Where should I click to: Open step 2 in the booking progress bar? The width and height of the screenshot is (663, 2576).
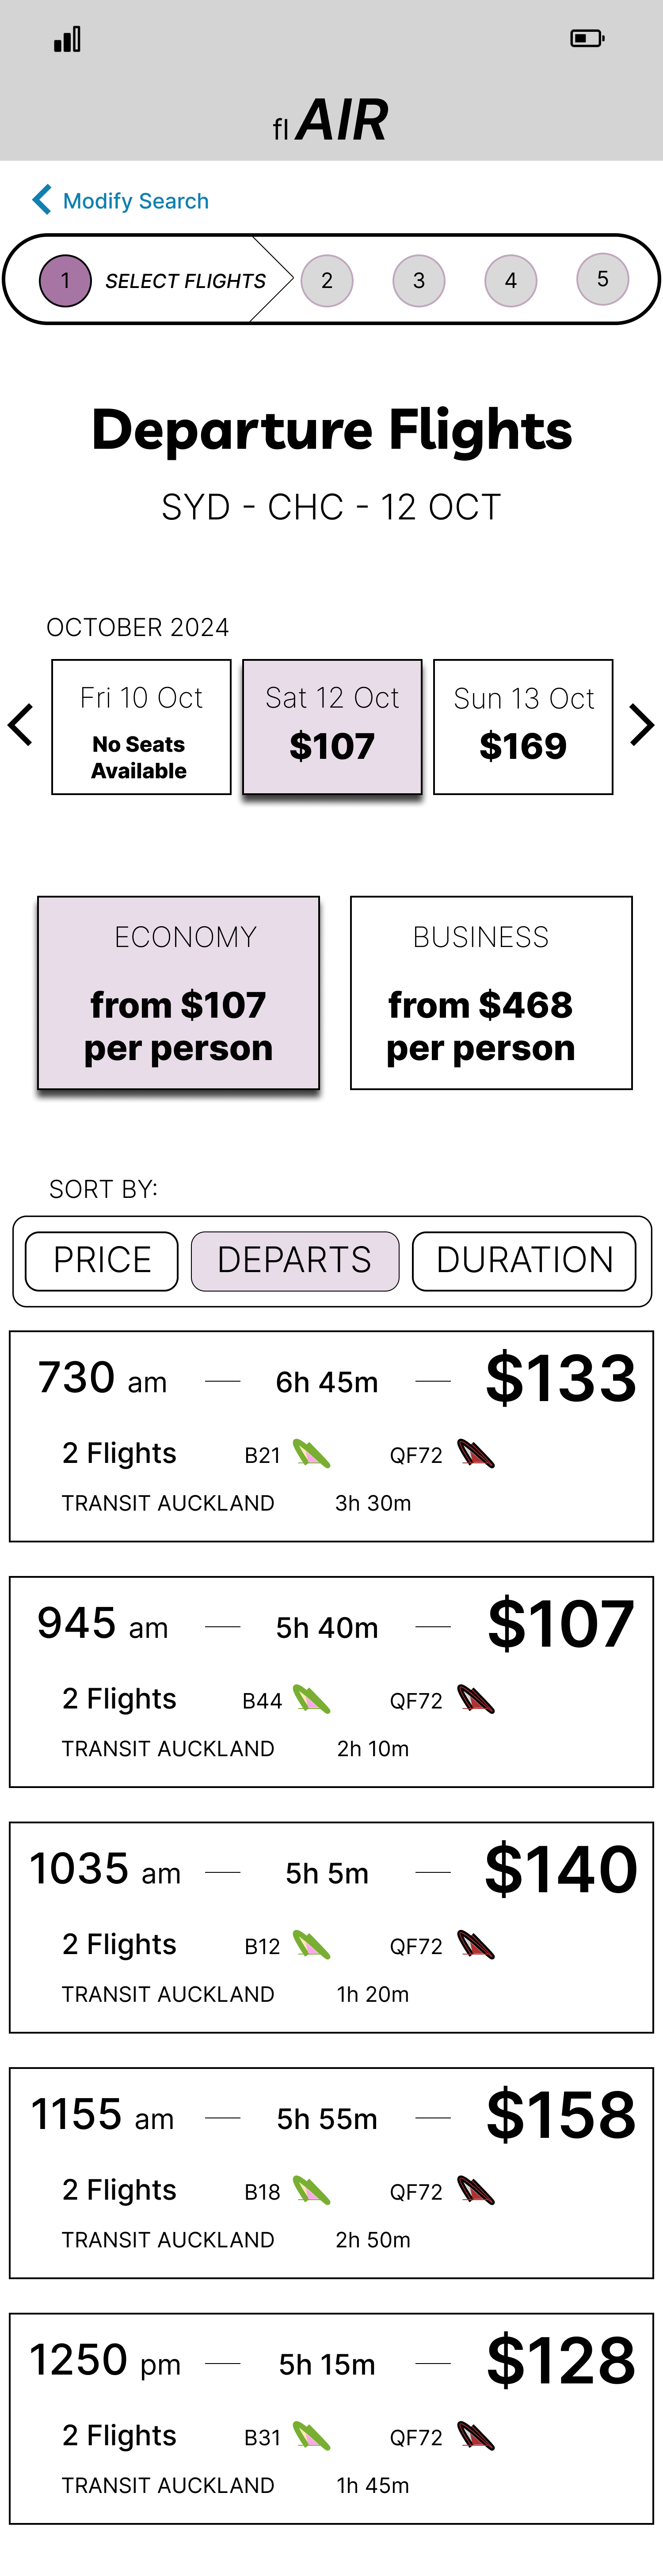point(327,280)
